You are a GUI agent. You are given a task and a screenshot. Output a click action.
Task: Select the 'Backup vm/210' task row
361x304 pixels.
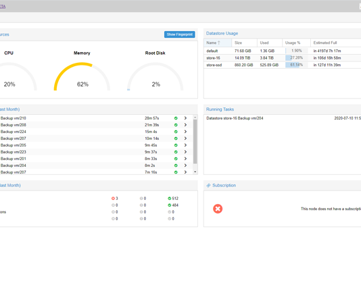click(x=96, y=118)
